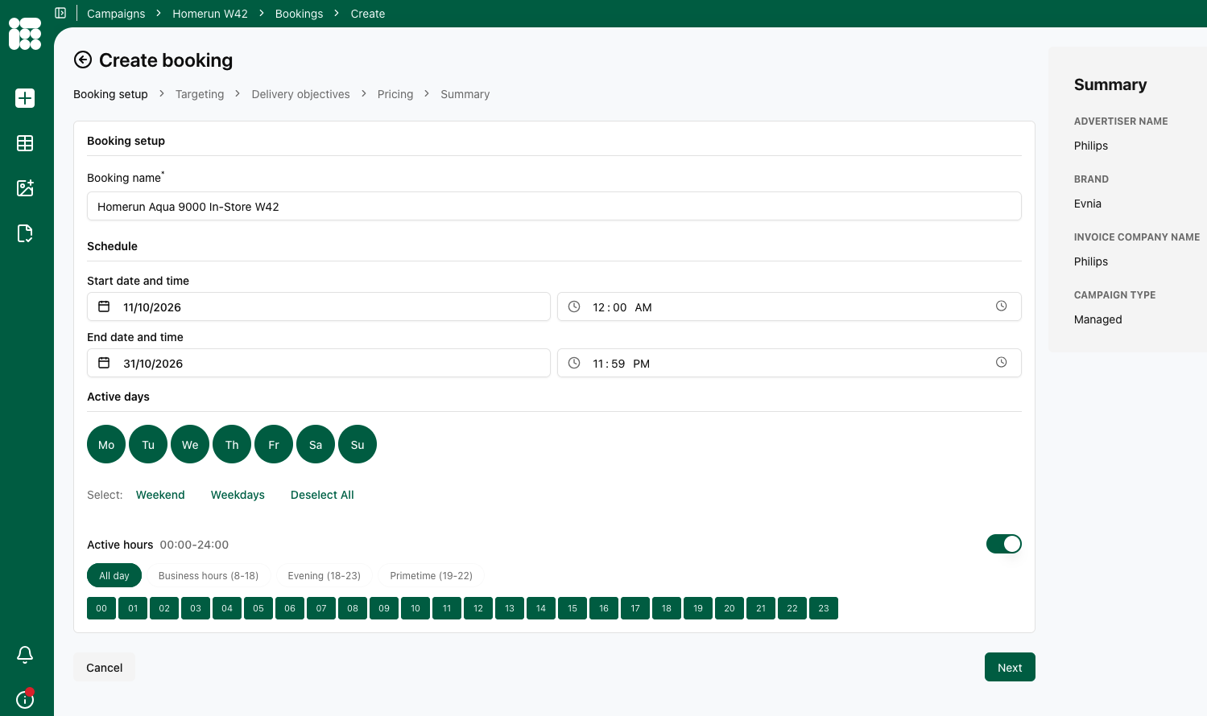
Task: Select the Weekend days shortcut
Action: [160, 495]
